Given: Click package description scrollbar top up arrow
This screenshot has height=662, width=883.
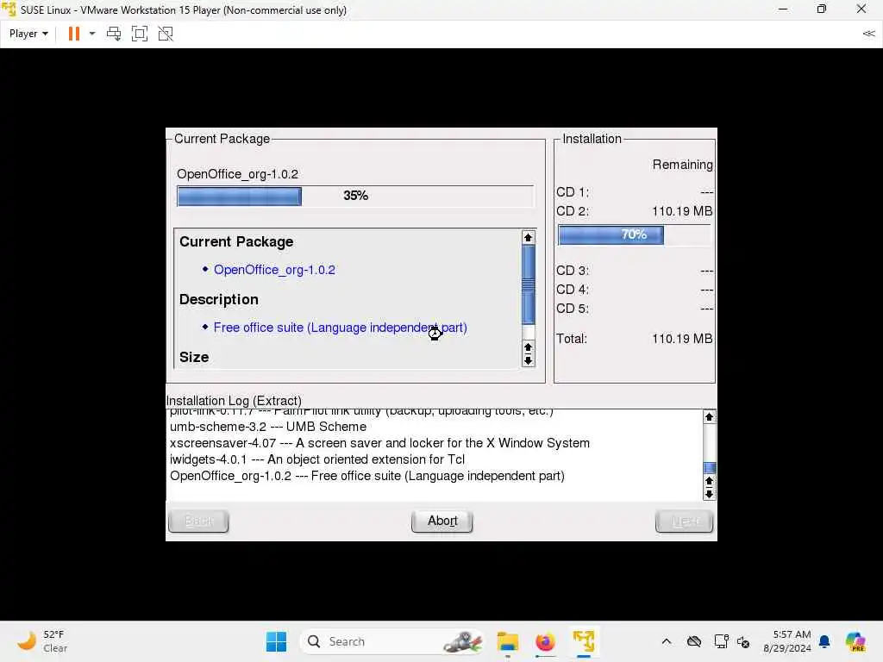Looking at the screenshot, I should coord(528,238).
